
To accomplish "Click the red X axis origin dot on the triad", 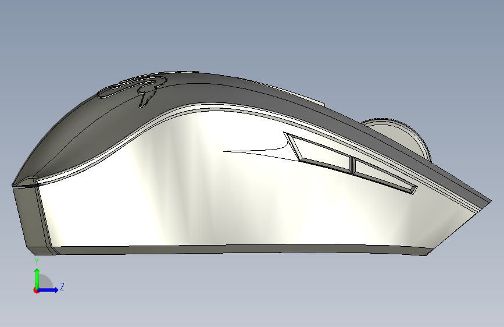I will pyautogui.click(x=36, y=290).
